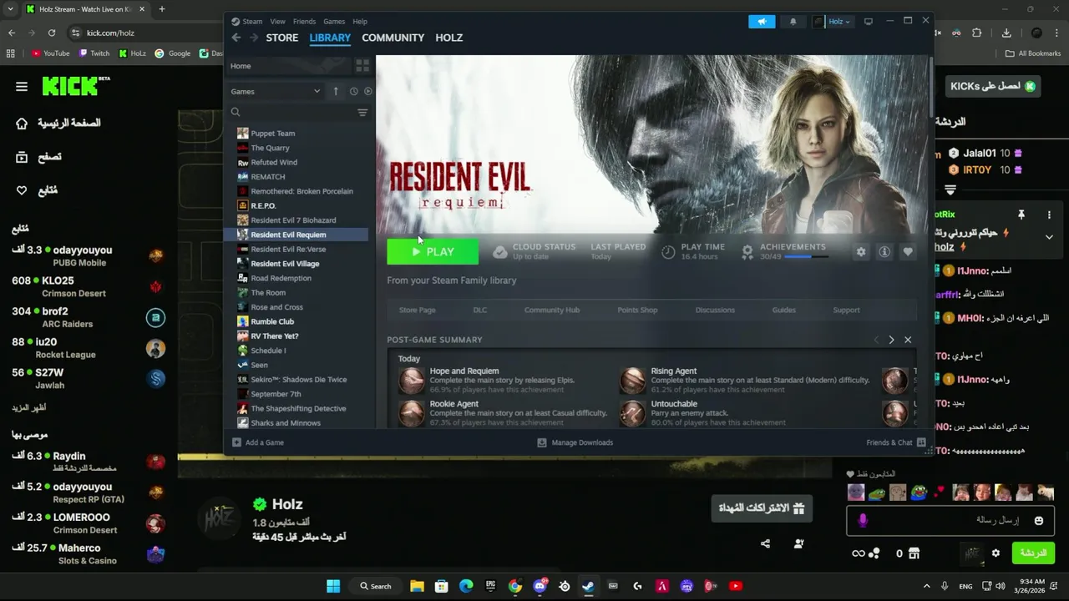Click the achievements progress bar
1069x601 pixels.
click(808, 257)
